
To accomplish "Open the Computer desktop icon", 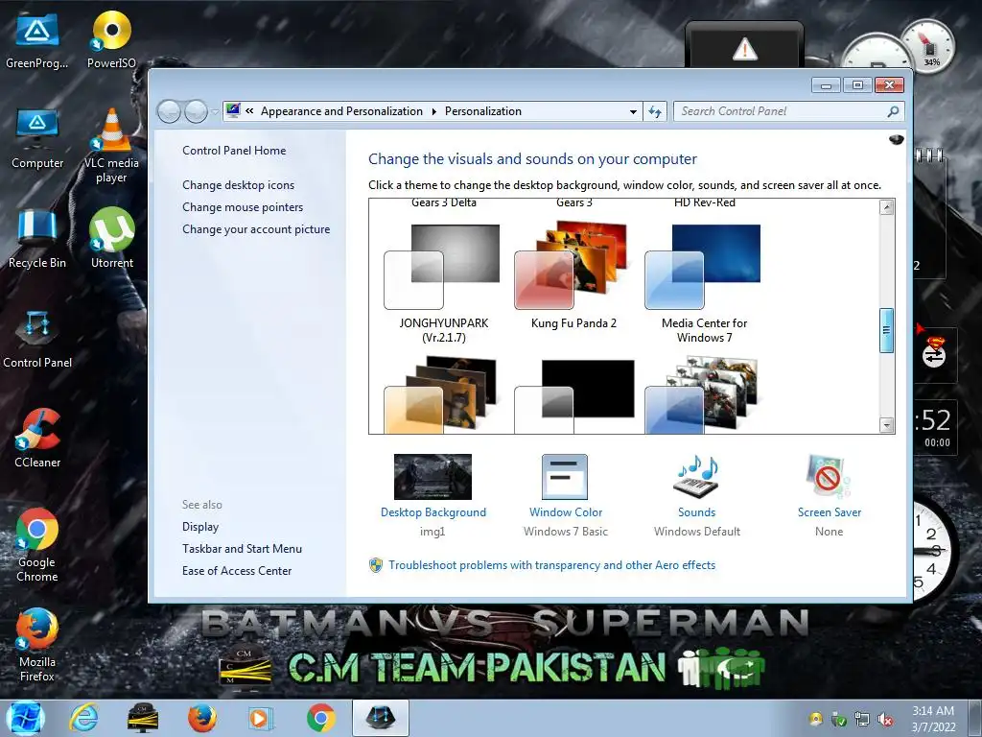I will [37, 140].
